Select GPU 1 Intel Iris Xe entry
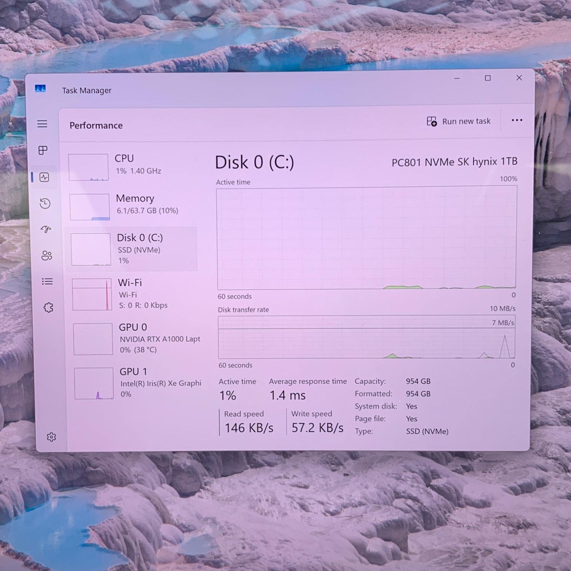Viewport: 571px width, 571px height. click(138, 383)
